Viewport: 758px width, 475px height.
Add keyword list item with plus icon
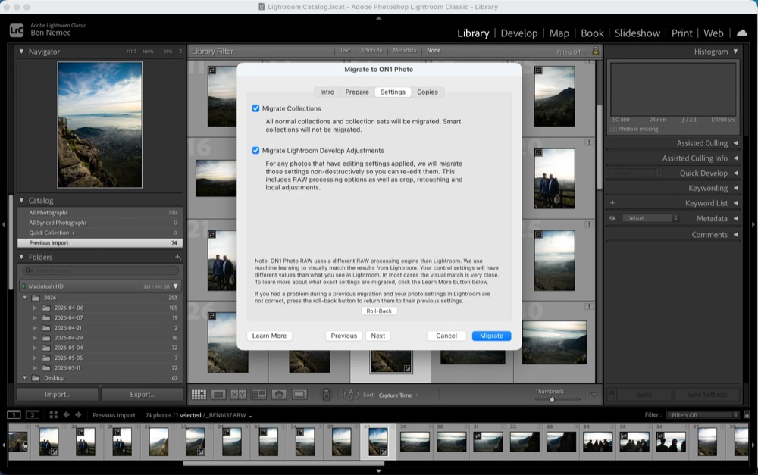coord(612,203)
